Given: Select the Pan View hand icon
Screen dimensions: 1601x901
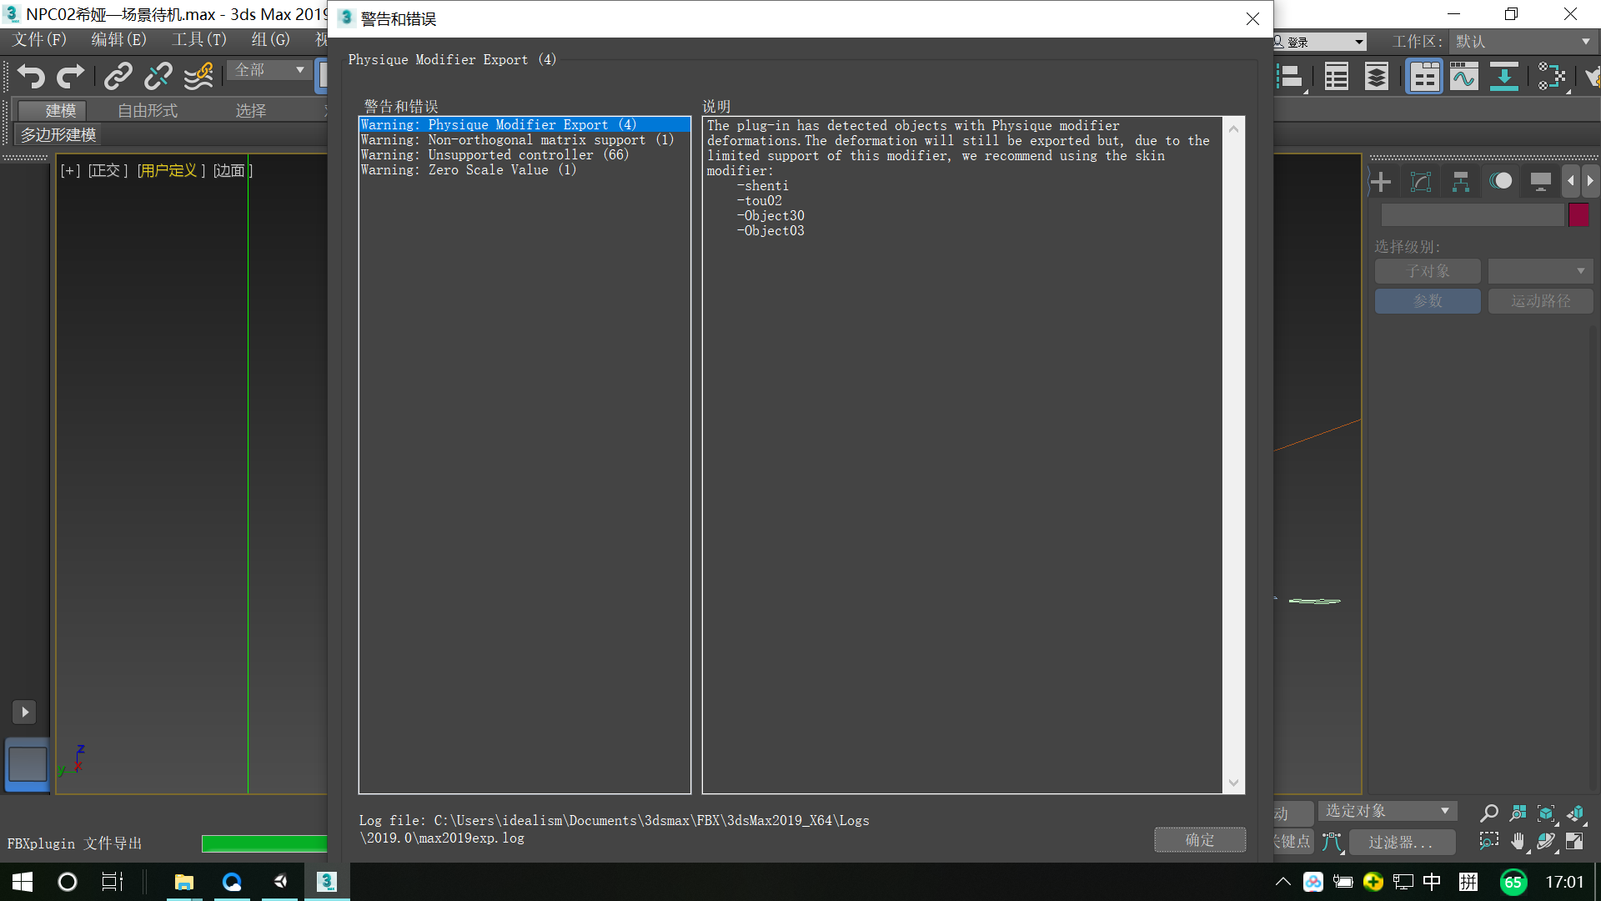Looking at the screenshot, I should [1518, 841].
